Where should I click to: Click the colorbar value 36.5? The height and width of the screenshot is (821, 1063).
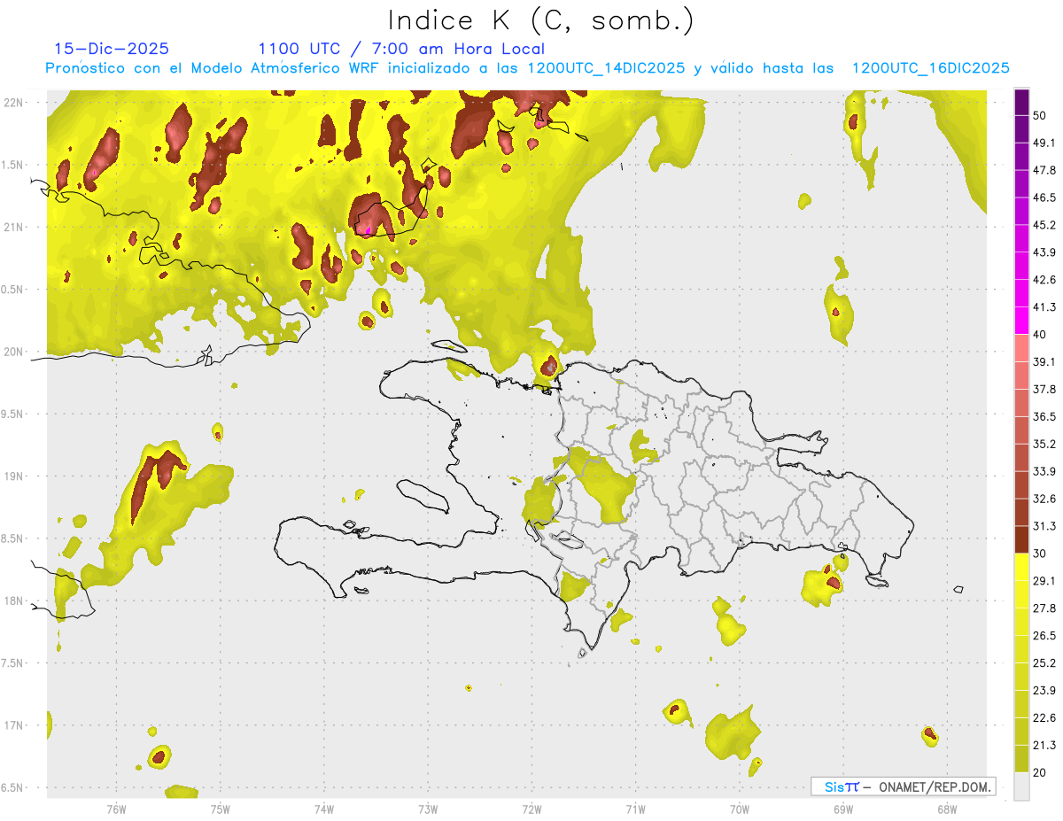[x=1044, y=416]
